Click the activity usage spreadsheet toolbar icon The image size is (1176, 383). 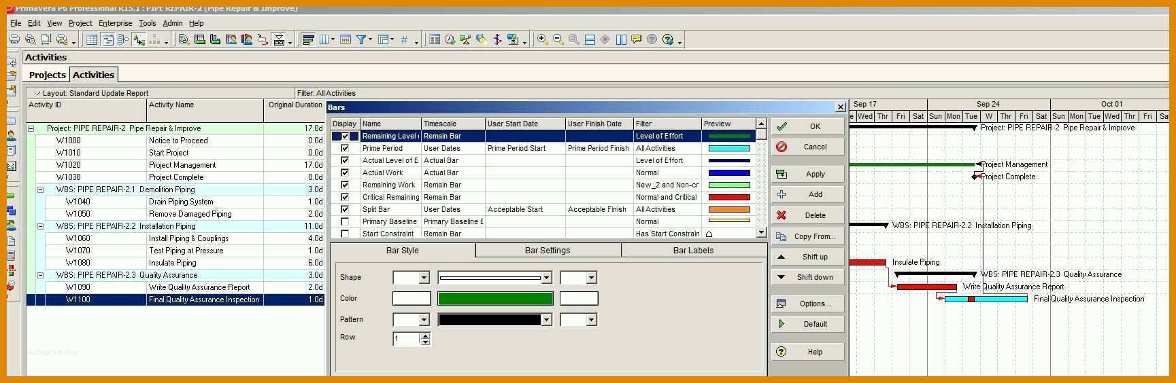[x=199, y=39]
